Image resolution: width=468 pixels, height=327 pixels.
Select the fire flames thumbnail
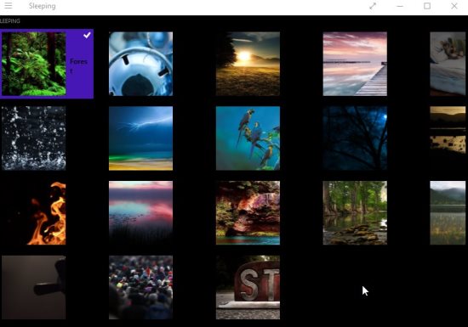pyautogui.click(x=34, y=213)
